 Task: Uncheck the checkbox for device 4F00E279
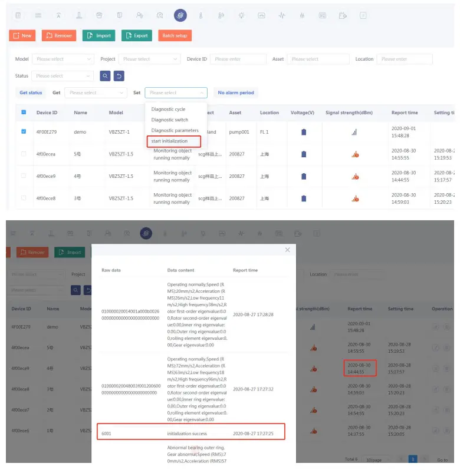[24, 131]
